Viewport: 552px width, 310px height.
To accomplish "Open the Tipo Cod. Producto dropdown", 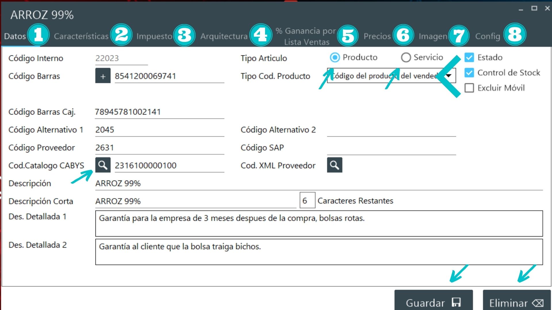I will pyautogui.click(x=448, y=76).
